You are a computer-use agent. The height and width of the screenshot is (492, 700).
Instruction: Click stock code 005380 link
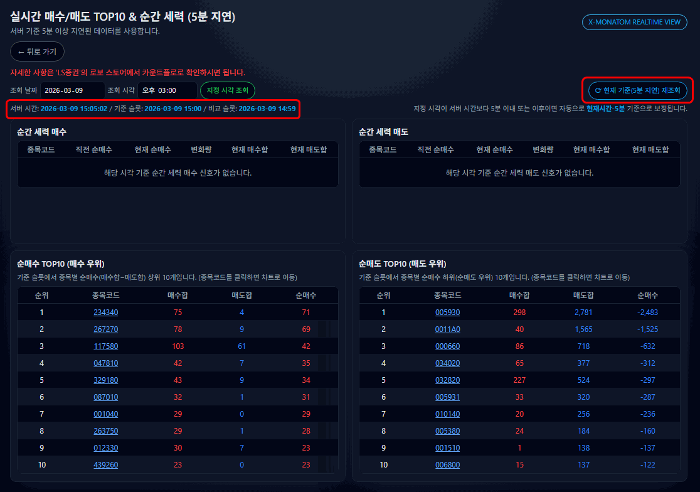tap(447, 431)
